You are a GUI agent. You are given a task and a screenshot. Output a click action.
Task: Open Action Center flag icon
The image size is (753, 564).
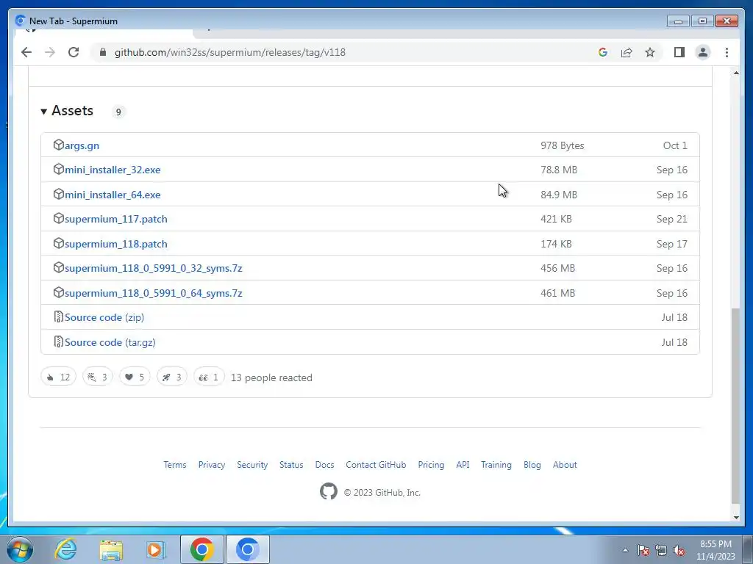(x=643, y=551)
